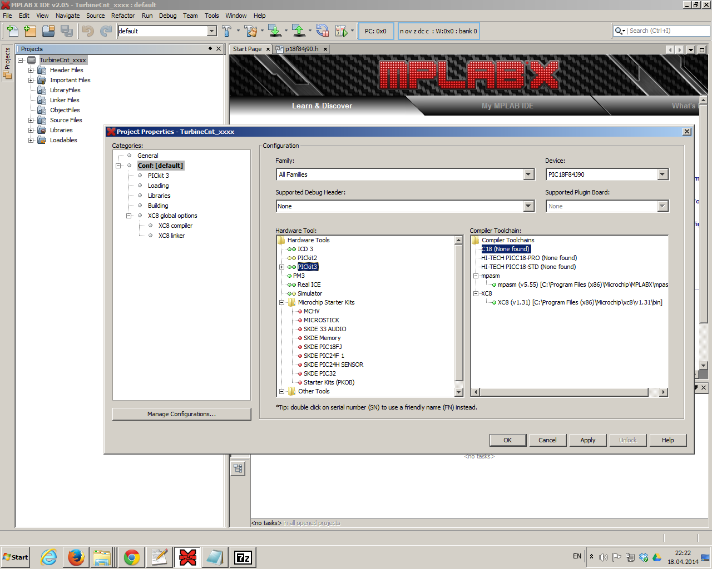Select Simulator hardware tool
712x569 pixels.
tap(310, 293)
